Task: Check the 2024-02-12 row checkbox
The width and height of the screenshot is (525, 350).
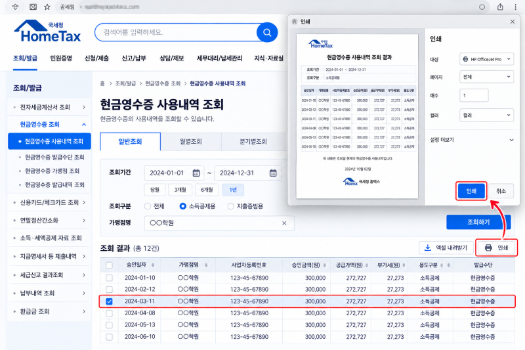Action: point(109,290)
